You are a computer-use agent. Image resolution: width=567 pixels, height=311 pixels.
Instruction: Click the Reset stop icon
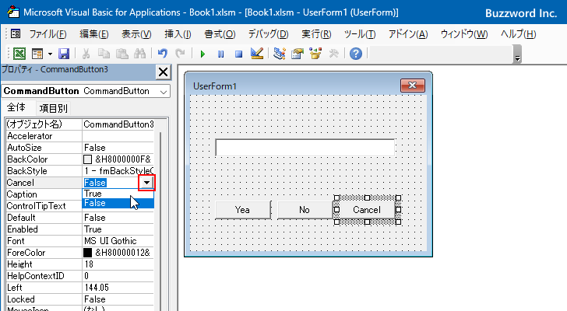pyautogui.click(x=238, y=54)
